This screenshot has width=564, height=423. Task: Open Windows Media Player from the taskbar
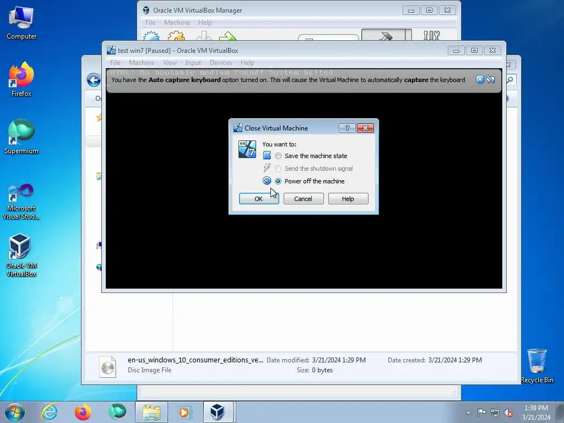pyautogui.click(x=185, y=412)
